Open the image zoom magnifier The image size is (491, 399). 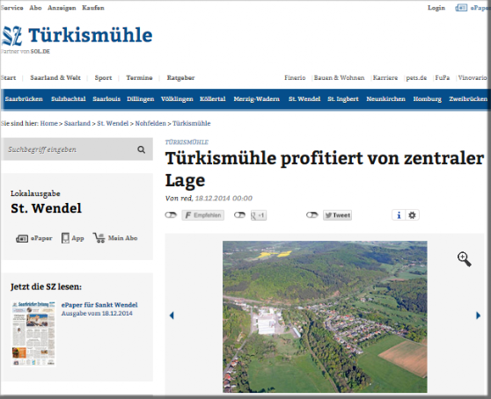click(465, 259)
